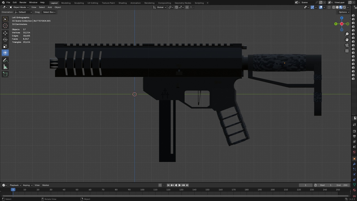
Task: Open the gizmo options dropdown arrow
Action: tap(316, 7)
